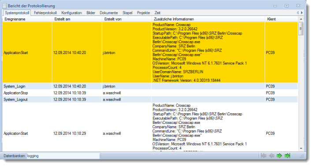
Task: Click the resize grip in status bar corner
Action: coord(302,156)
